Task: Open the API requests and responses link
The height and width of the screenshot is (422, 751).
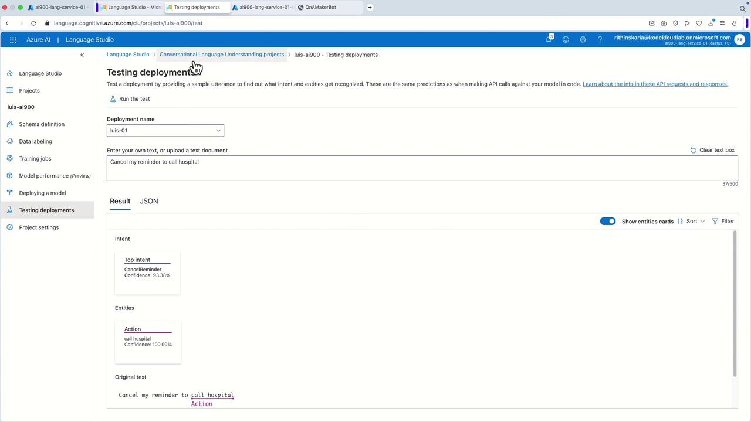Action: point(655,84)
